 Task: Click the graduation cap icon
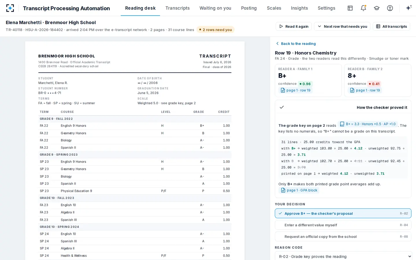point(377,8)
